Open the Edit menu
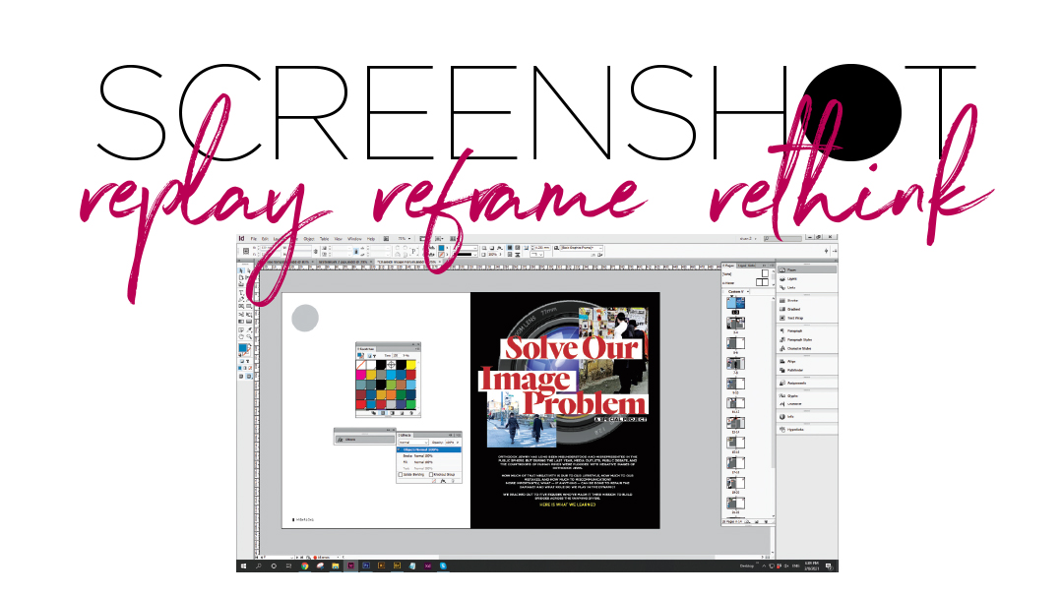Screen dimensions: 1062x595 click(265, 239)
